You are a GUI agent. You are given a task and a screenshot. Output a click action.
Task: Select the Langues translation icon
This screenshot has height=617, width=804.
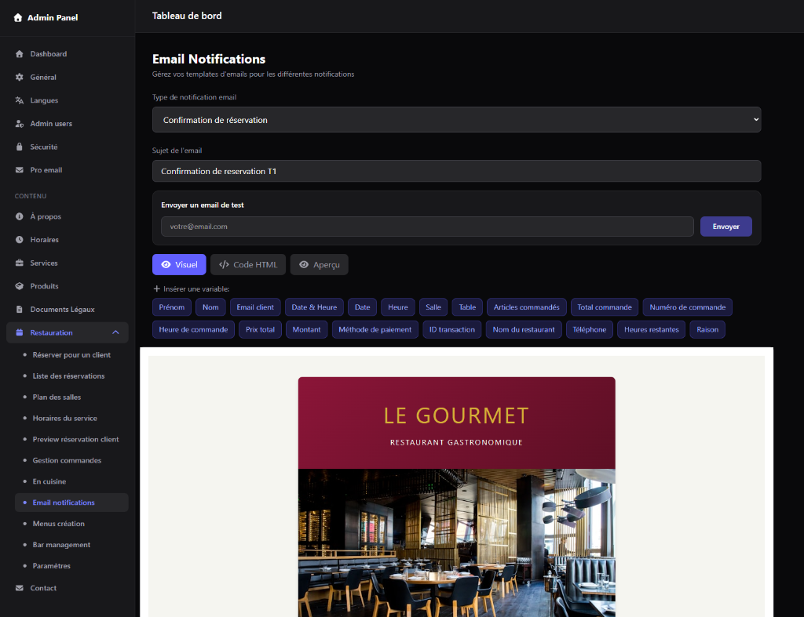(x=19, y=100)
